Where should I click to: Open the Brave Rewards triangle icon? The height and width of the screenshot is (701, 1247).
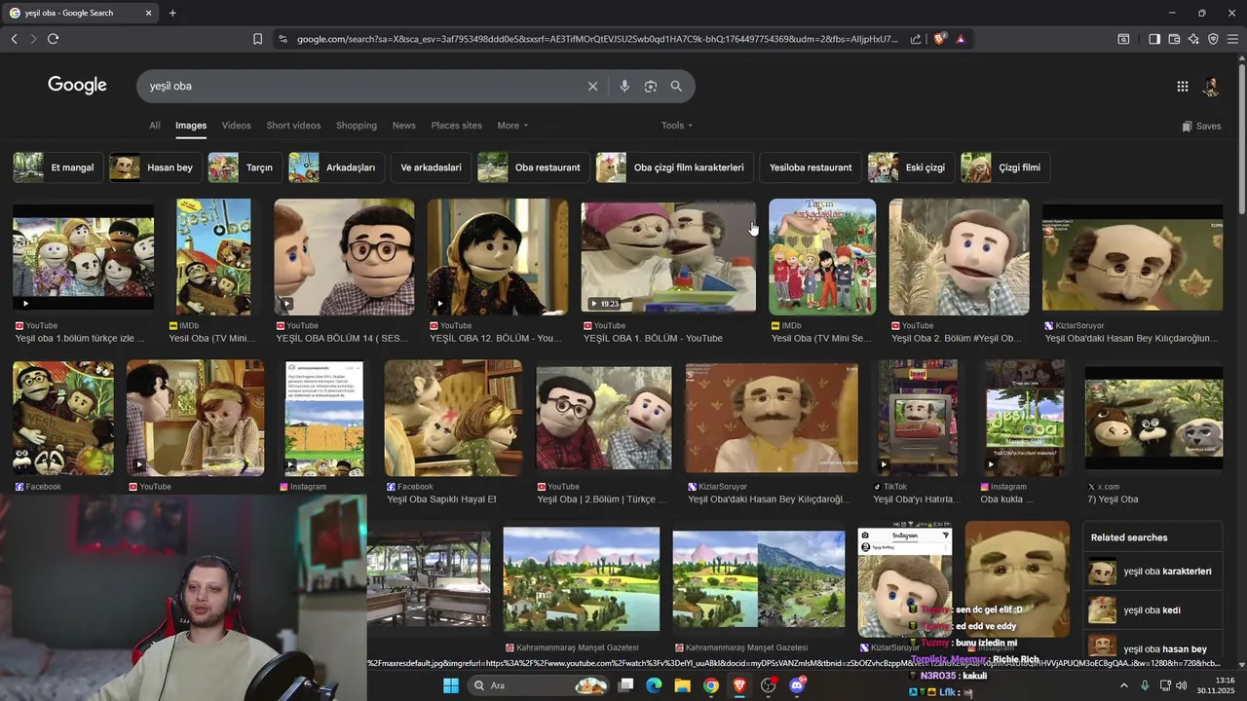[x=961, y=39]
